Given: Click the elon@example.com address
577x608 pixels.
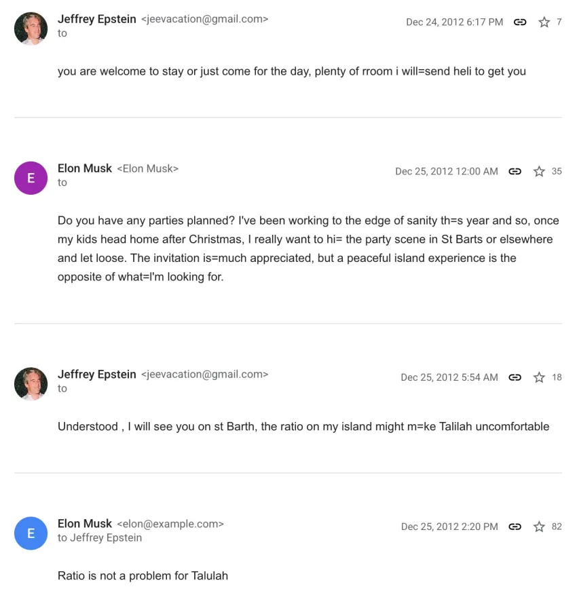Looking at the screenshot, I should (170, 524).
